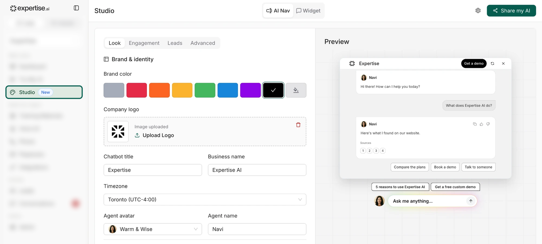Pick the red brand color swatch
542x244 pixels.
tap(137, 90)
